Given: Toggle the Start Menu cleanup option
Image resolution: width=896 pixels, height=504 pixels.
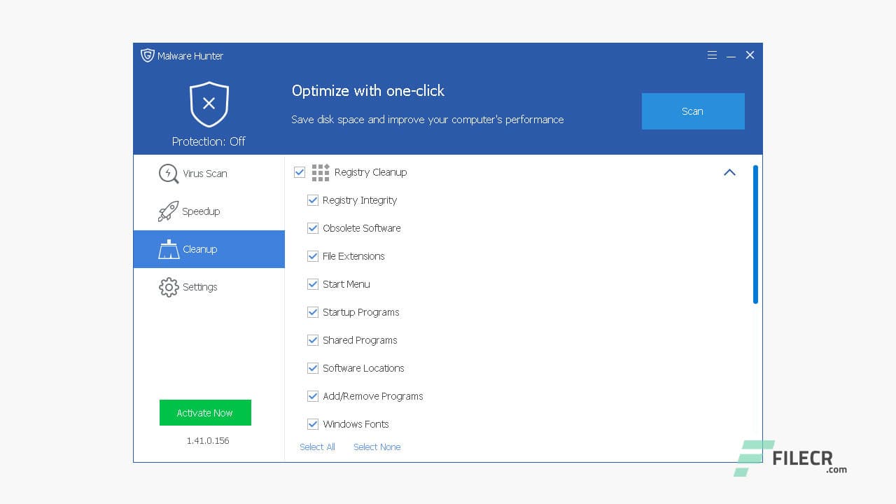Looking at the screenshot, I should pos(313,284).
